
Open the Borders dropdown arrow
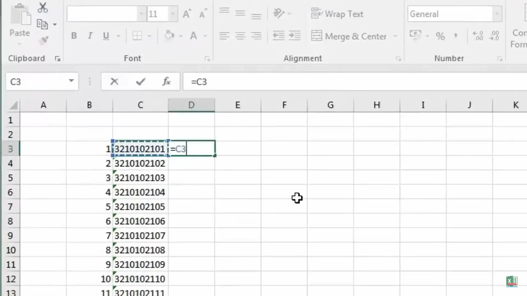[150, 36]
